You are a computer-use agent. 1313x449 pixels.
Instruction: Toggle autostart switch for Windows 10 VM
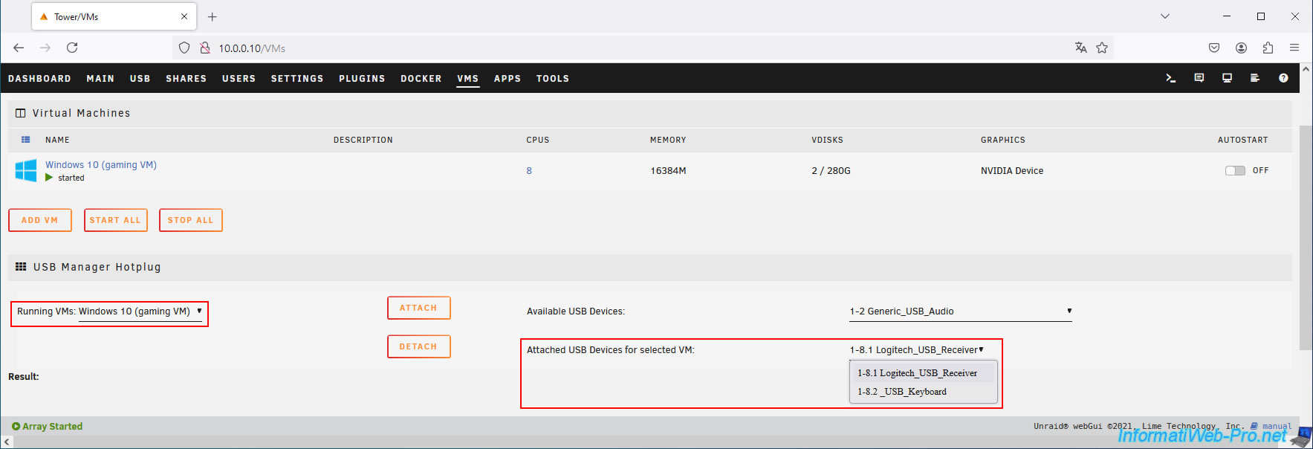(1235, 170)
